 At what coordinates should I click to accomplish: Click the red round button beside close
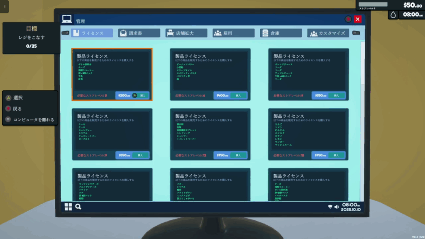348,19
